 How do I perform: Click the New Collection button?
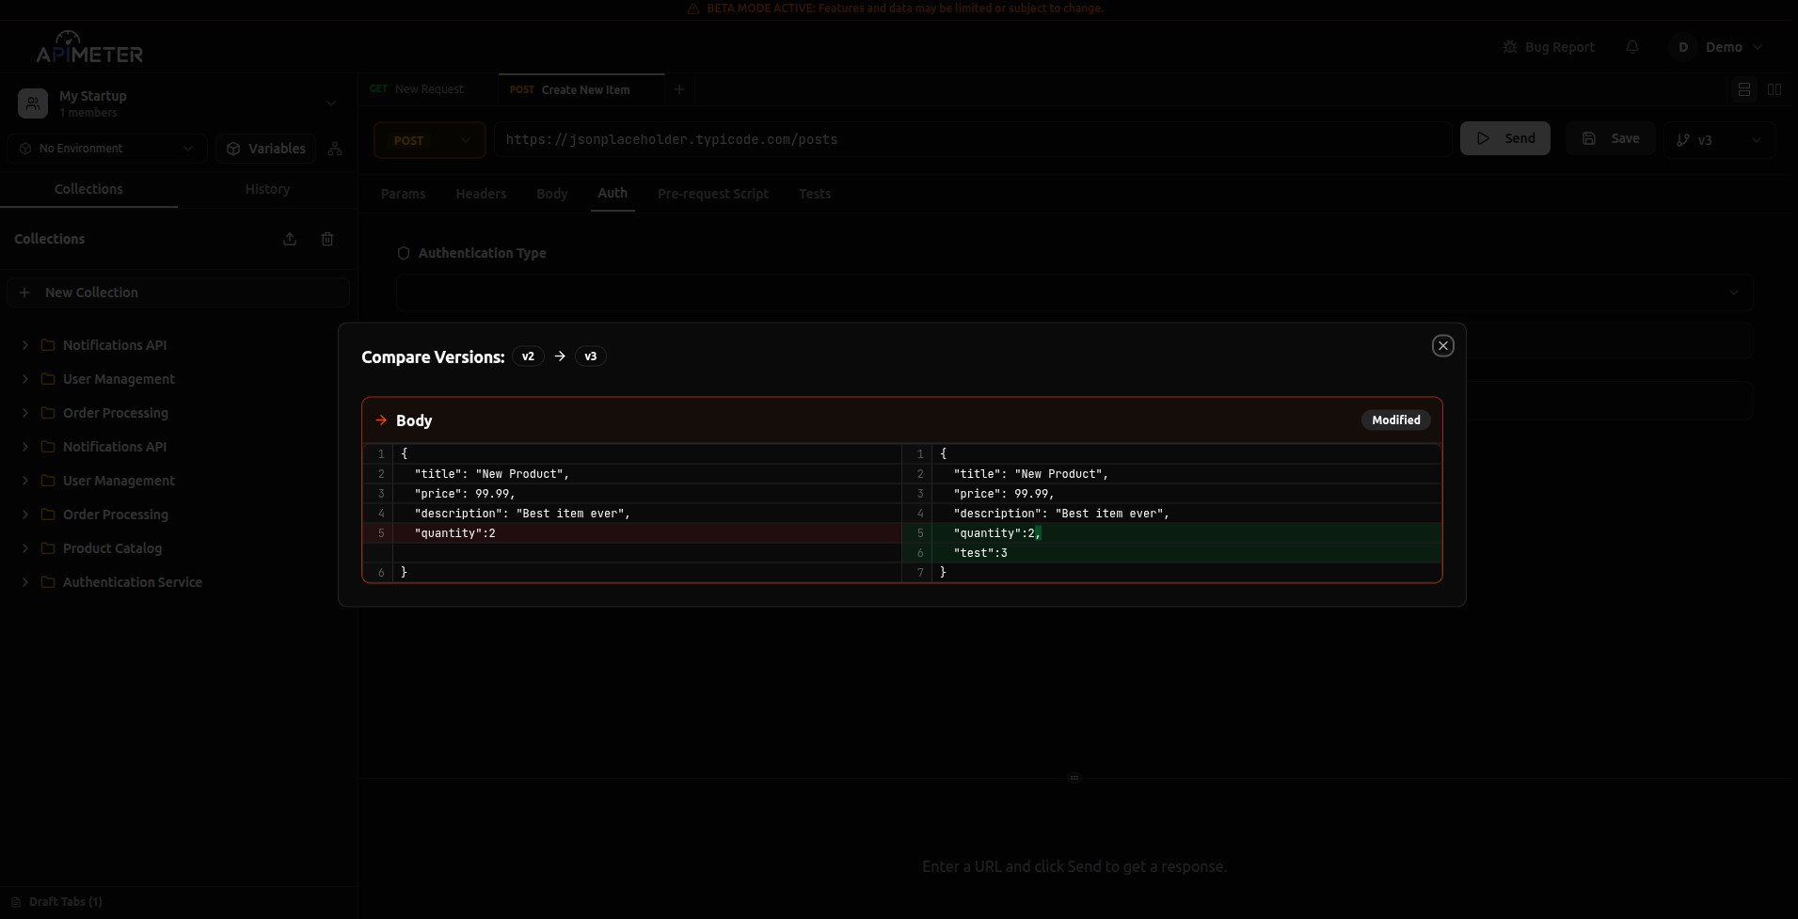coord(178,292)
